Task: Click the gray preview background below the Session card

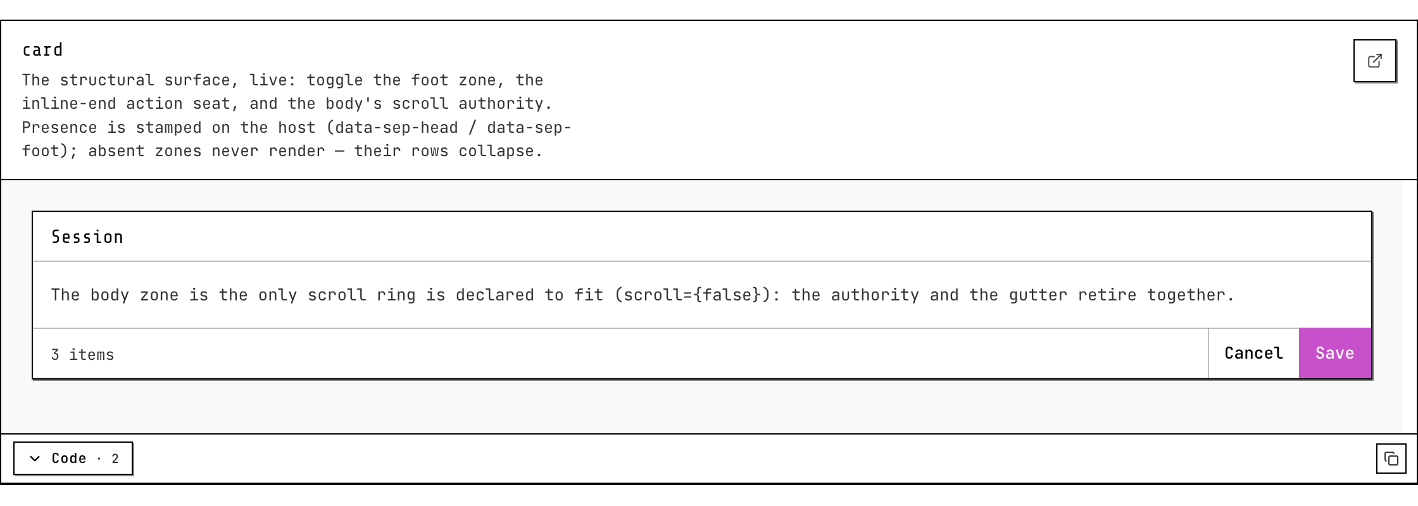Action: tap(702, 407)
